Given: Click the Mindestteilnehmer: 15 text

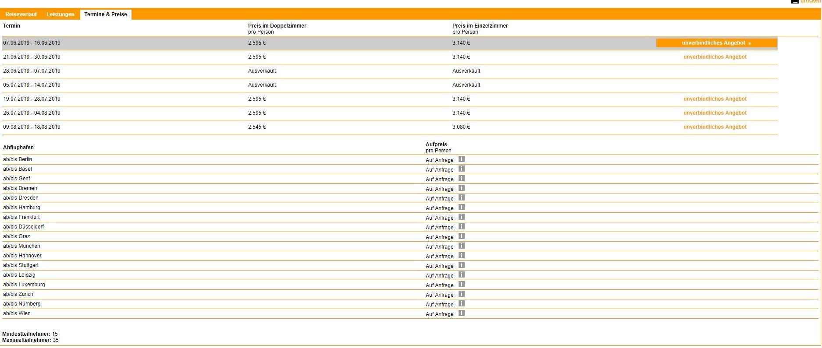Looking at the screenshot, I should [x=30, y=334].
